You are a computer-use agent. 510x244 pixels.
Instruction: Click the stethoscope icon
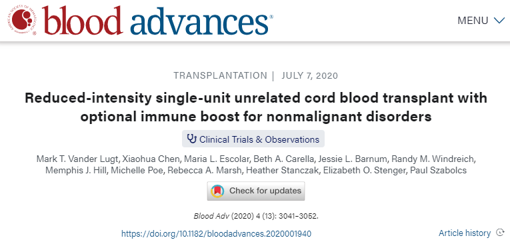(192, 139)
